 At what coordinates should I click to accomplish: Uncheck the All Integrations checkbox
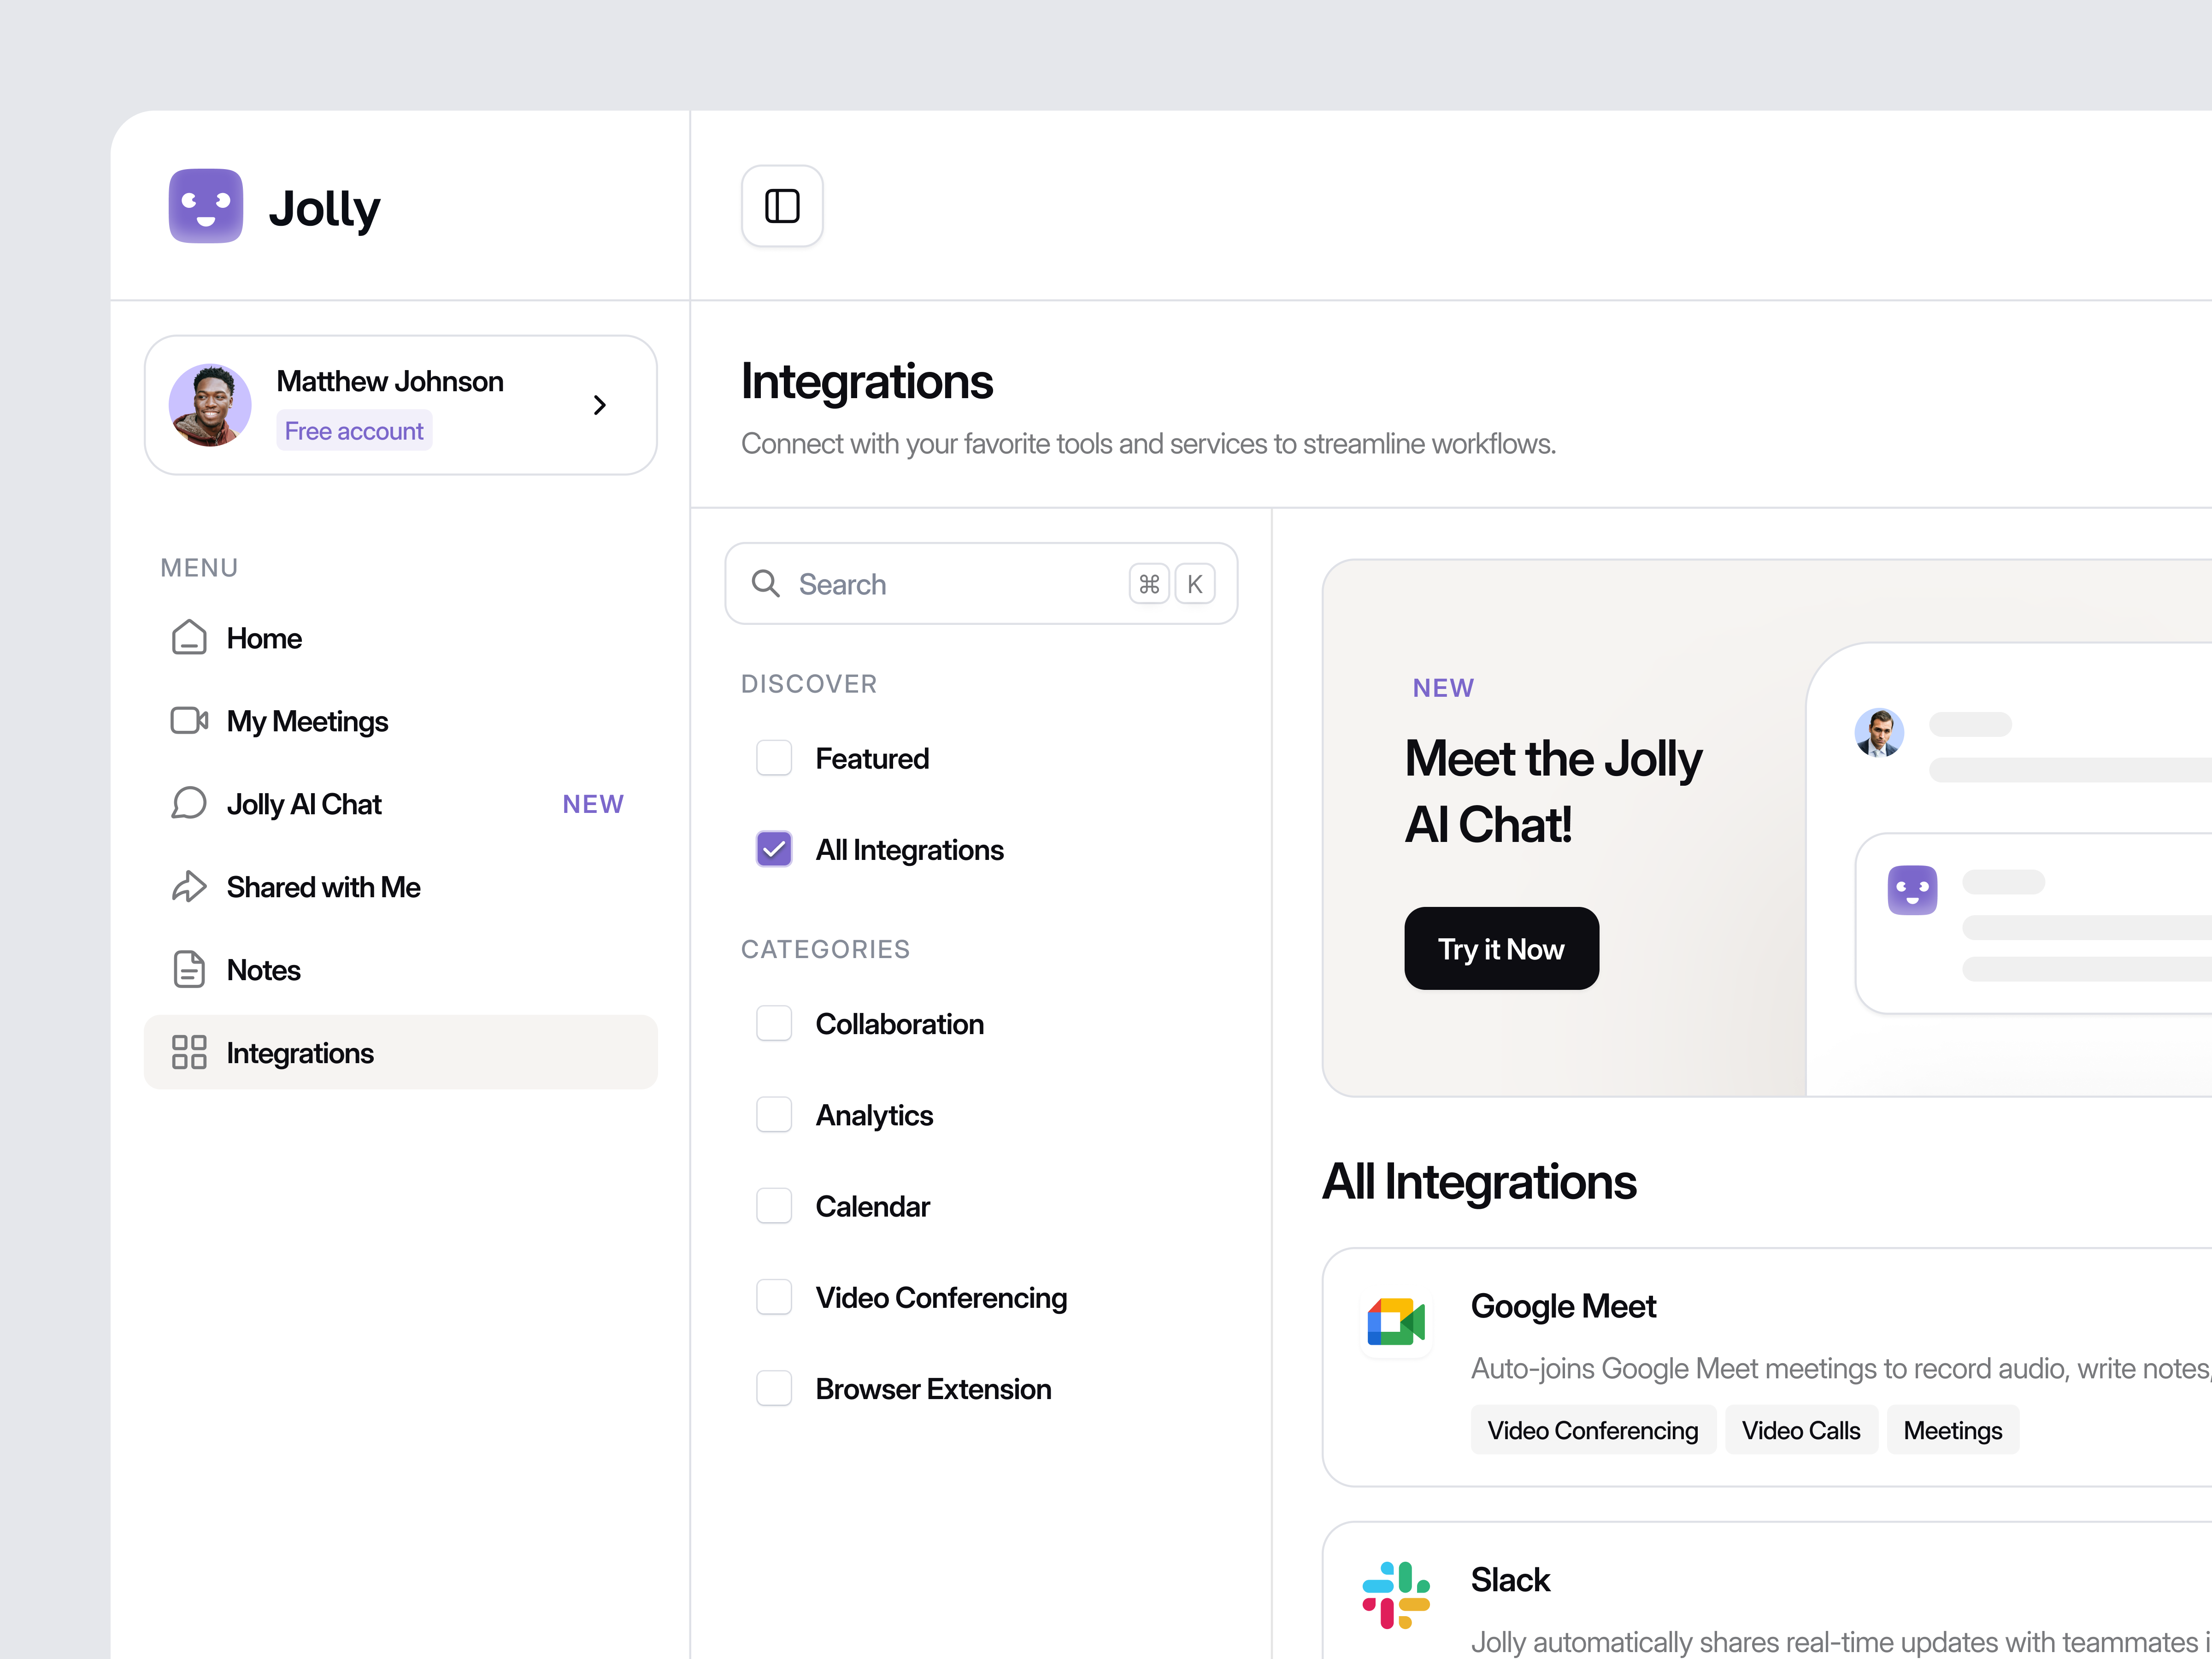774,849
